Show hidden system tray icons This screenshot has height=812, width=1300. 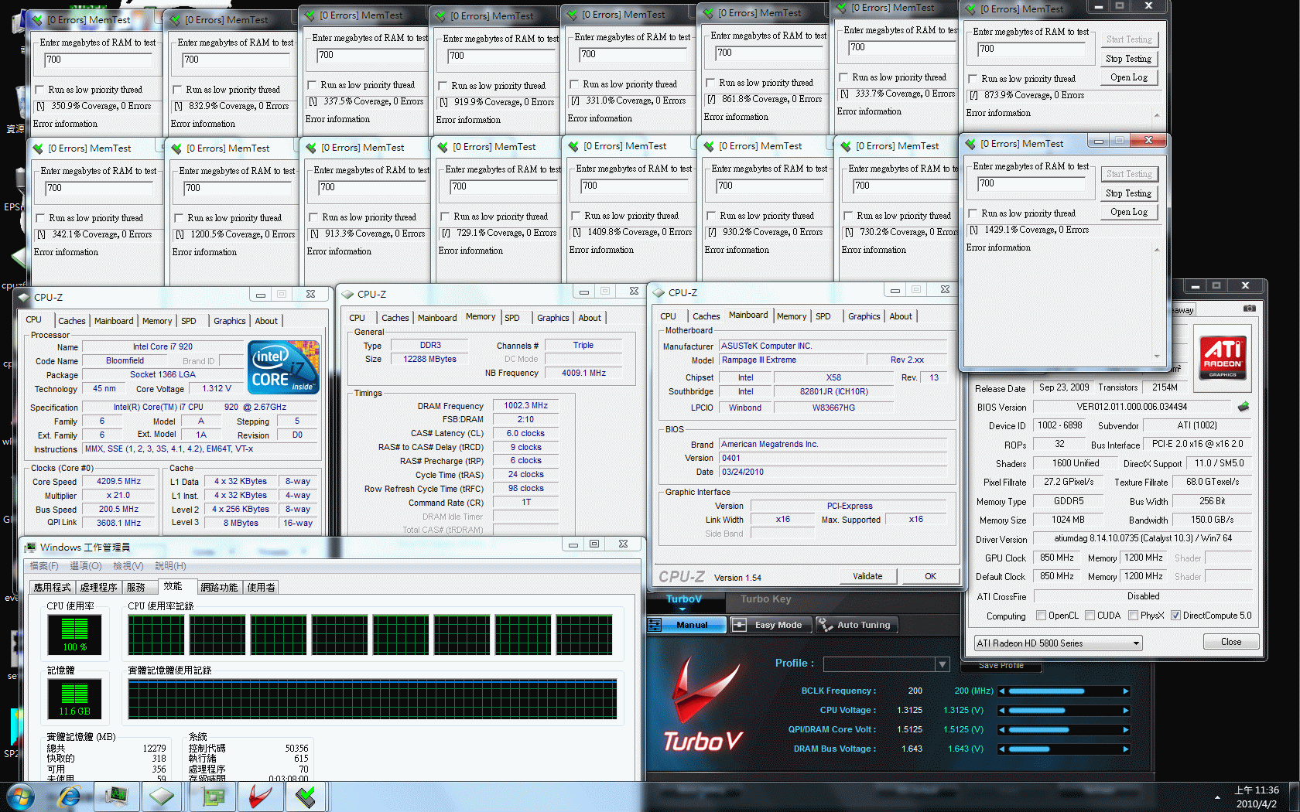(x=1217, y=797)
